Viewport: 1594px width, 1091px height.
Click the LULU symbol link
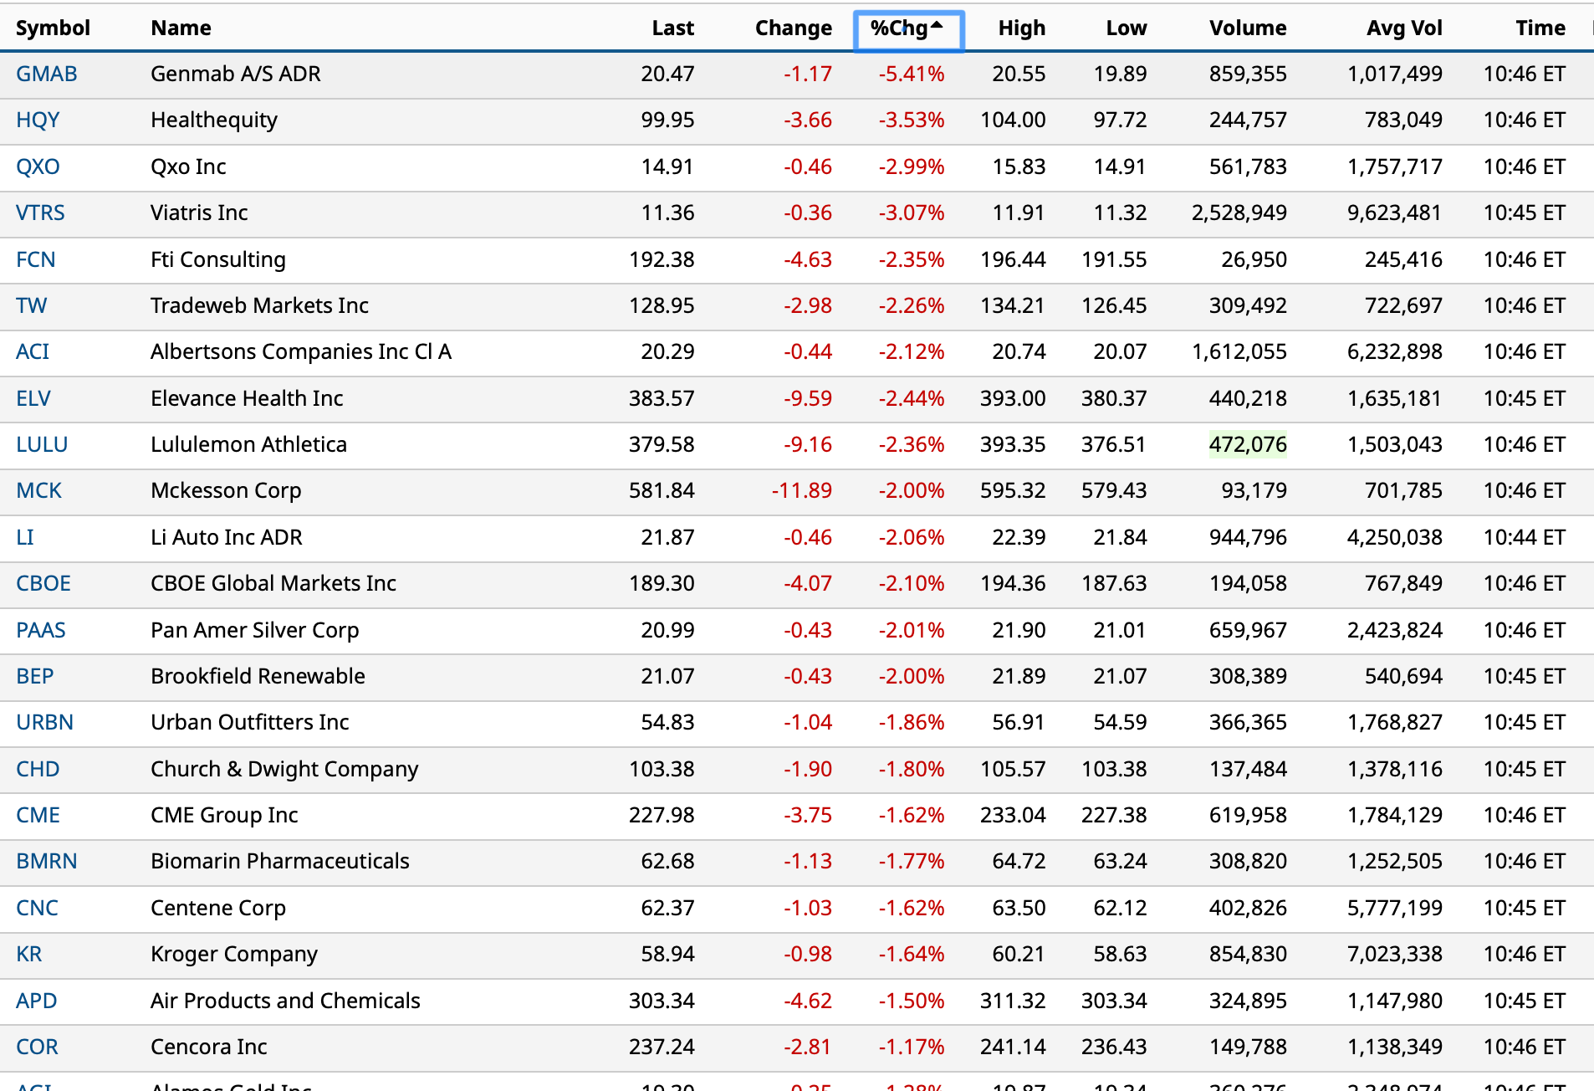tap(42, 445)
